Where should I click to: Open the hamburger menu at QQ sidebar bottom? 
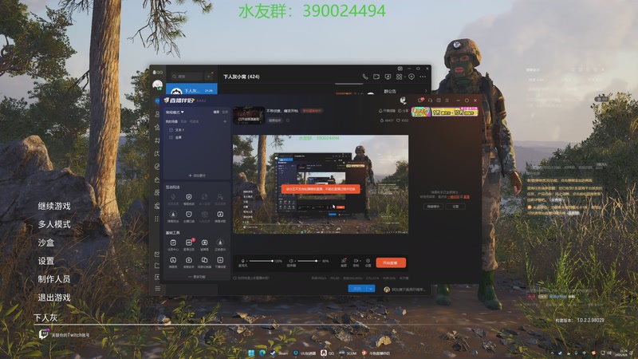click(157, 288)
